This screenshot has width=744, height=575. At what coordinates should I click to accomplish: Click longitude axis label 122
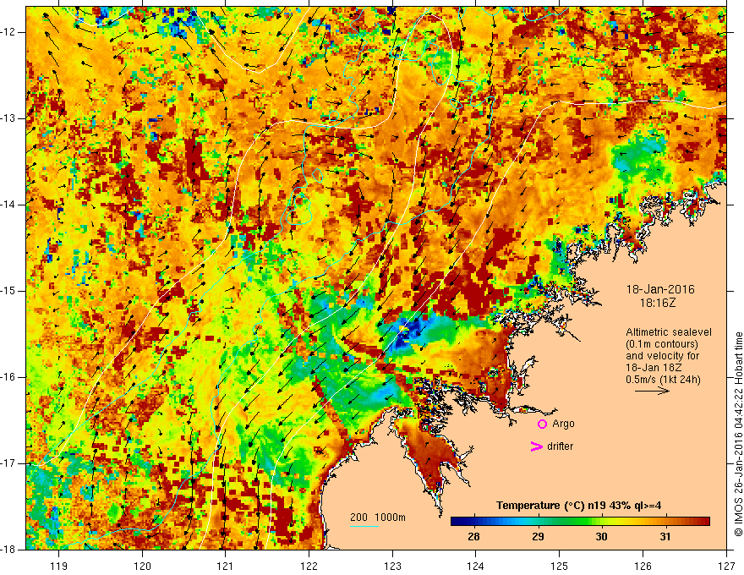(309, 566)
